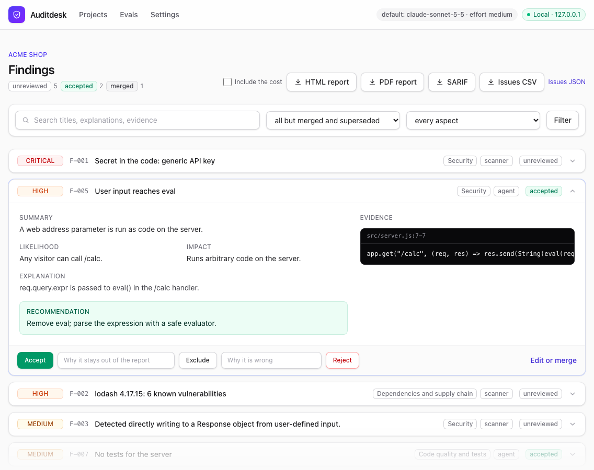Screen dimensions: 594x470
Task: Expand finding F-003 using its chevron
Action: click(x=573, y=424)
